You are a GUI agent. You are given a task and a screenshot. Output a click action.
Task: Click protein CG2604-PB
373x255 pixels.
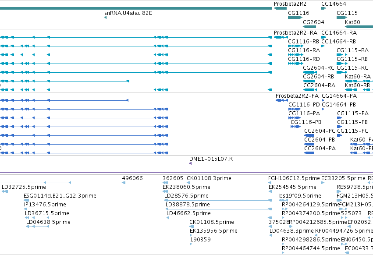(x=309, y=144)
